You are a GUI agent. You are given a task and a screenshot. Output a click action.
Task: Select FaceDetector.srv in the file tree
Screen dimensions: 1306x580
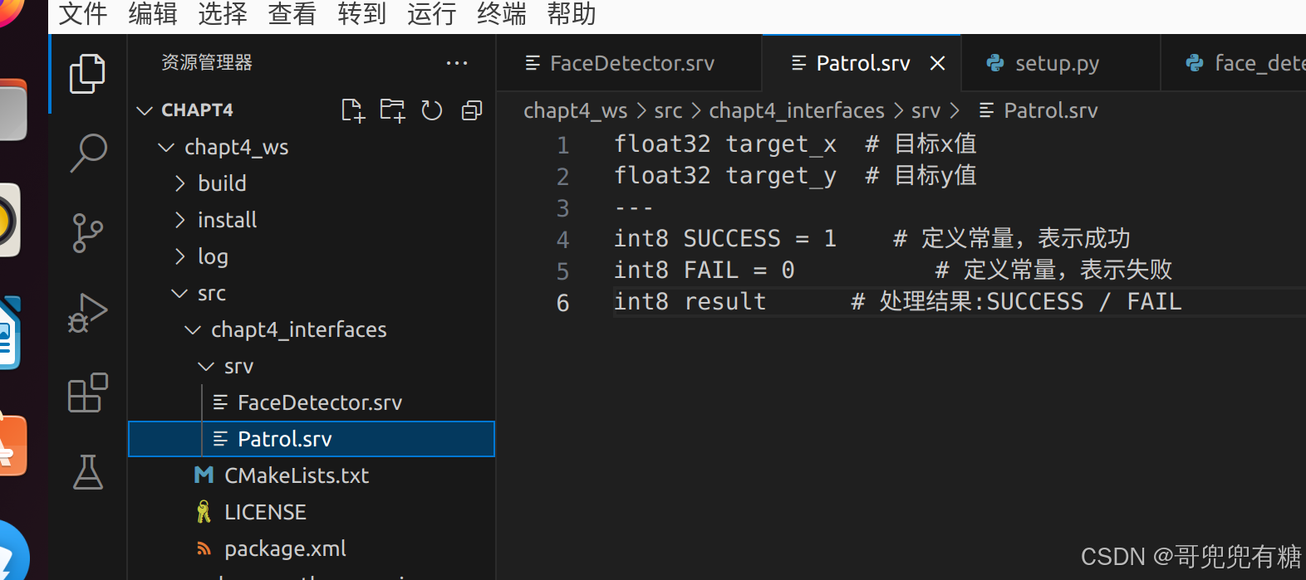(x=318, y=402)
